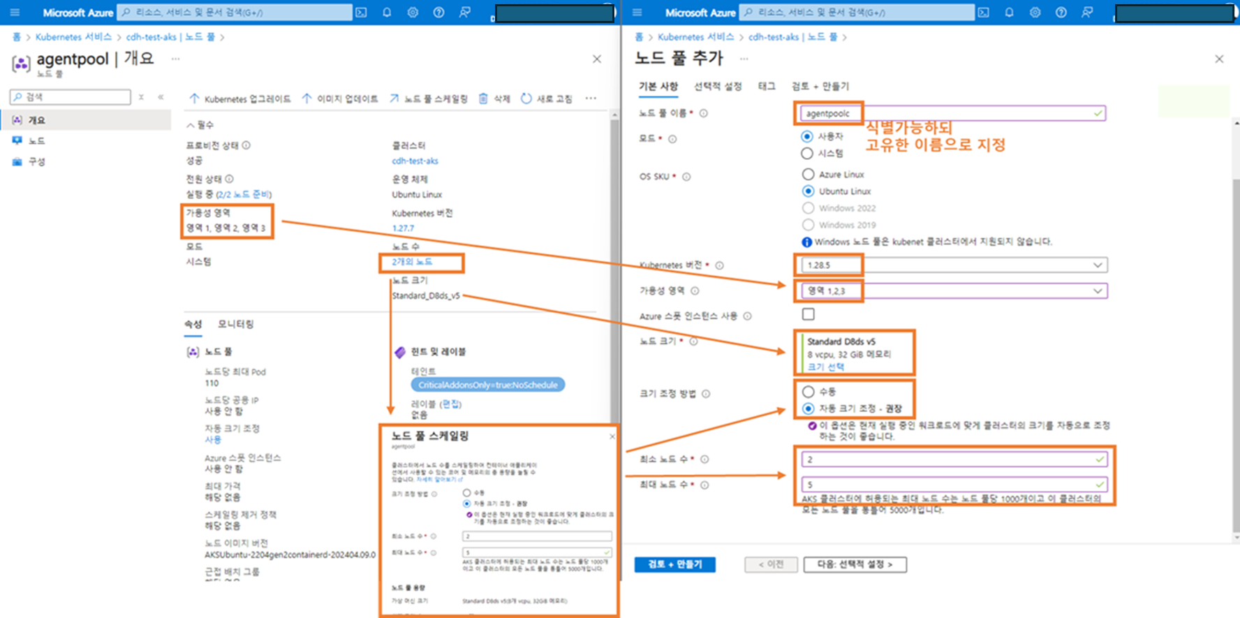Select the 사용자 mode radio button
This screenshot has height=618, width=1240.
pos(807,136)
